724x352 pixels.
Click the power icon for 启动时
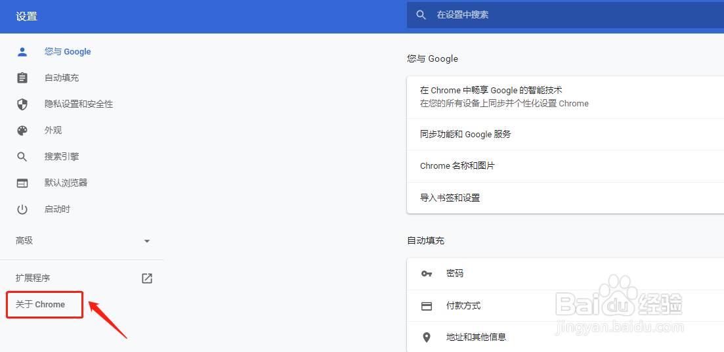click(x=22, y=209)
